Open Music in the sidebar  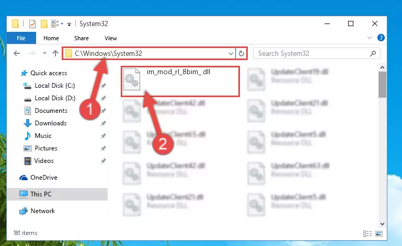[43, 136]
